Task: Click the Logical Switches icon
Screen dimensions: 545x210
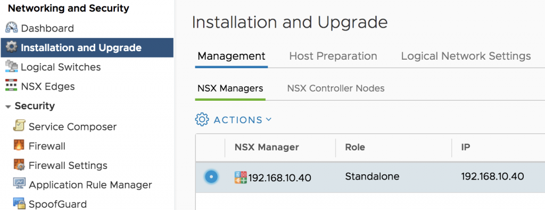Action: pos(12,67)
